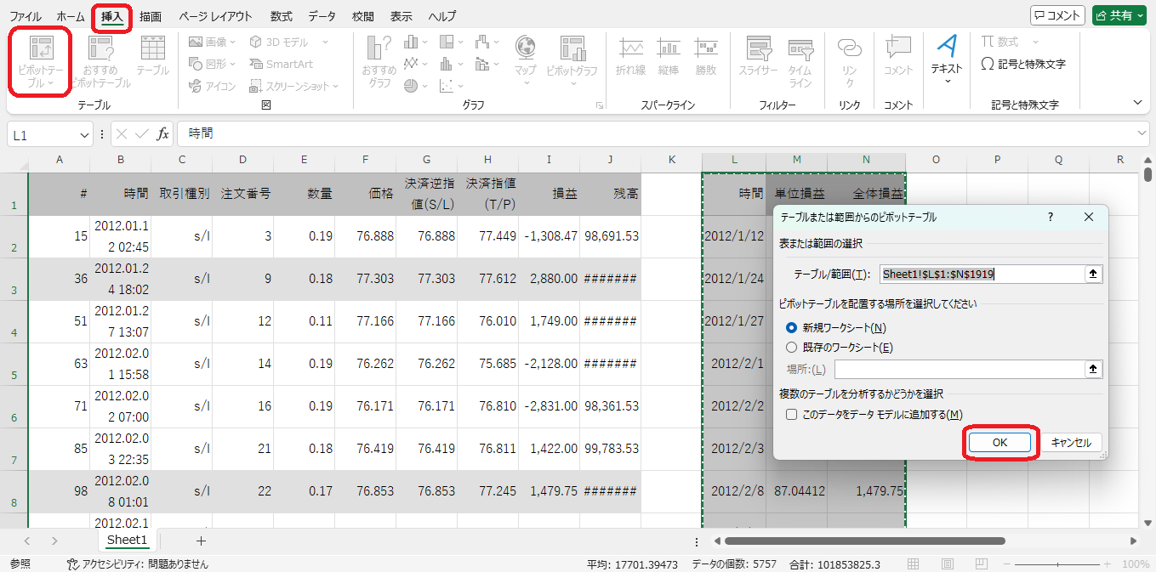The width and height of the screenshot is (1156, 572).
Task: Collapse the ribbon with the chevron
Action: [1138, 103]
